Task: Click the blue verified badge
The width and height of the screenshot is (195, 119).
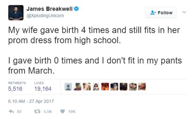Action: click(x=76, y=9)
